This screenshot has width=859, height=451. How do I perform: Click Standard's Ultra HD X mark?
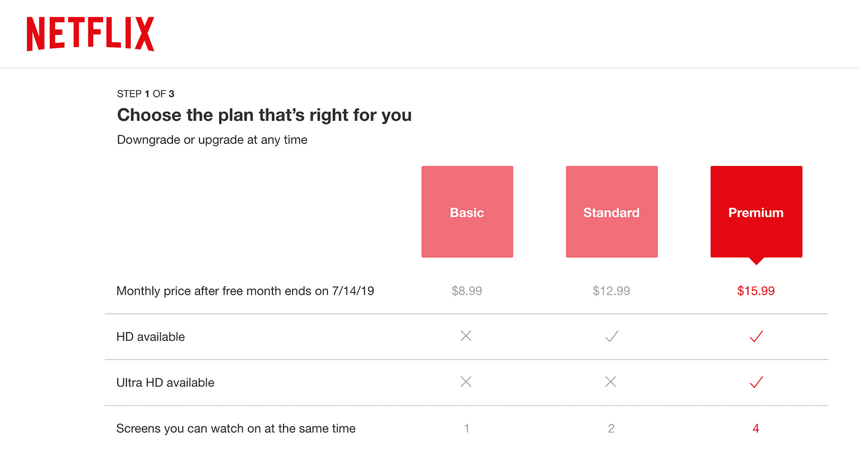pyautogui.click(x=611, y=382)
